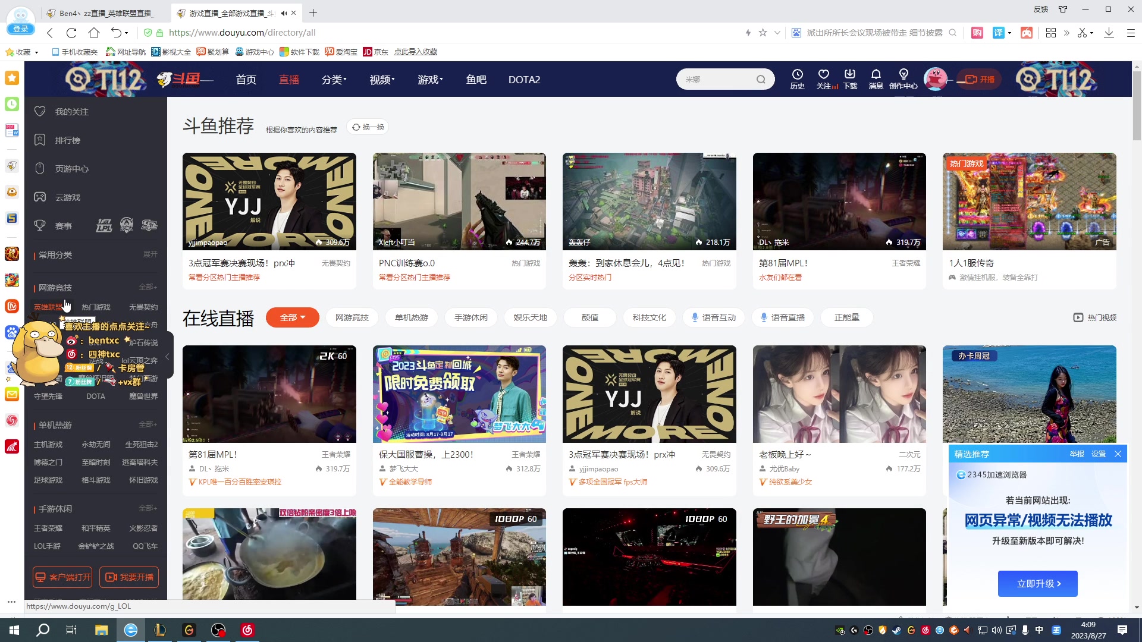The image size is (1142, 642).
Task: Open DOTA2 in Douyu navigation
Action: tap(524, 80)
